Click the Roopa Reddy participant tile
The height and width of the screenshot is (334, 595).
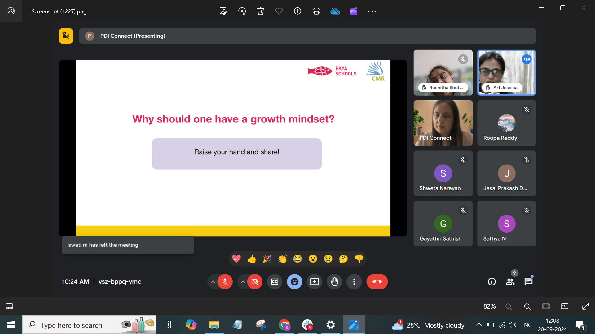507,123
